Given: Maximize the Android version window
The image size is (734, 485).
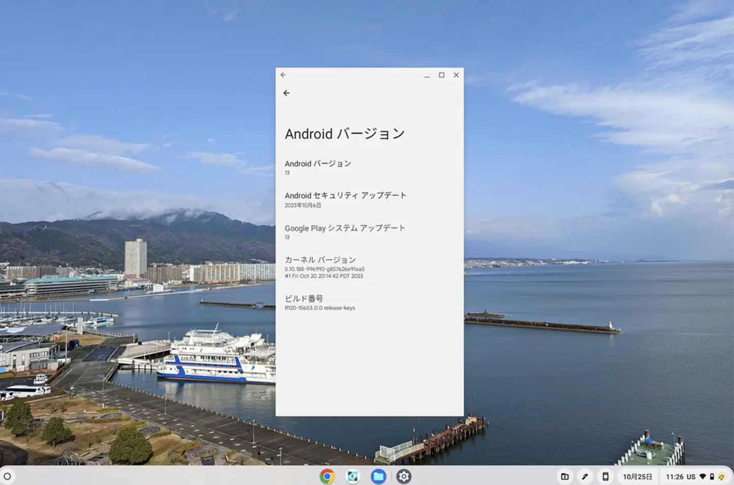Looking at the screenshot, I should [x=441, y=75].
